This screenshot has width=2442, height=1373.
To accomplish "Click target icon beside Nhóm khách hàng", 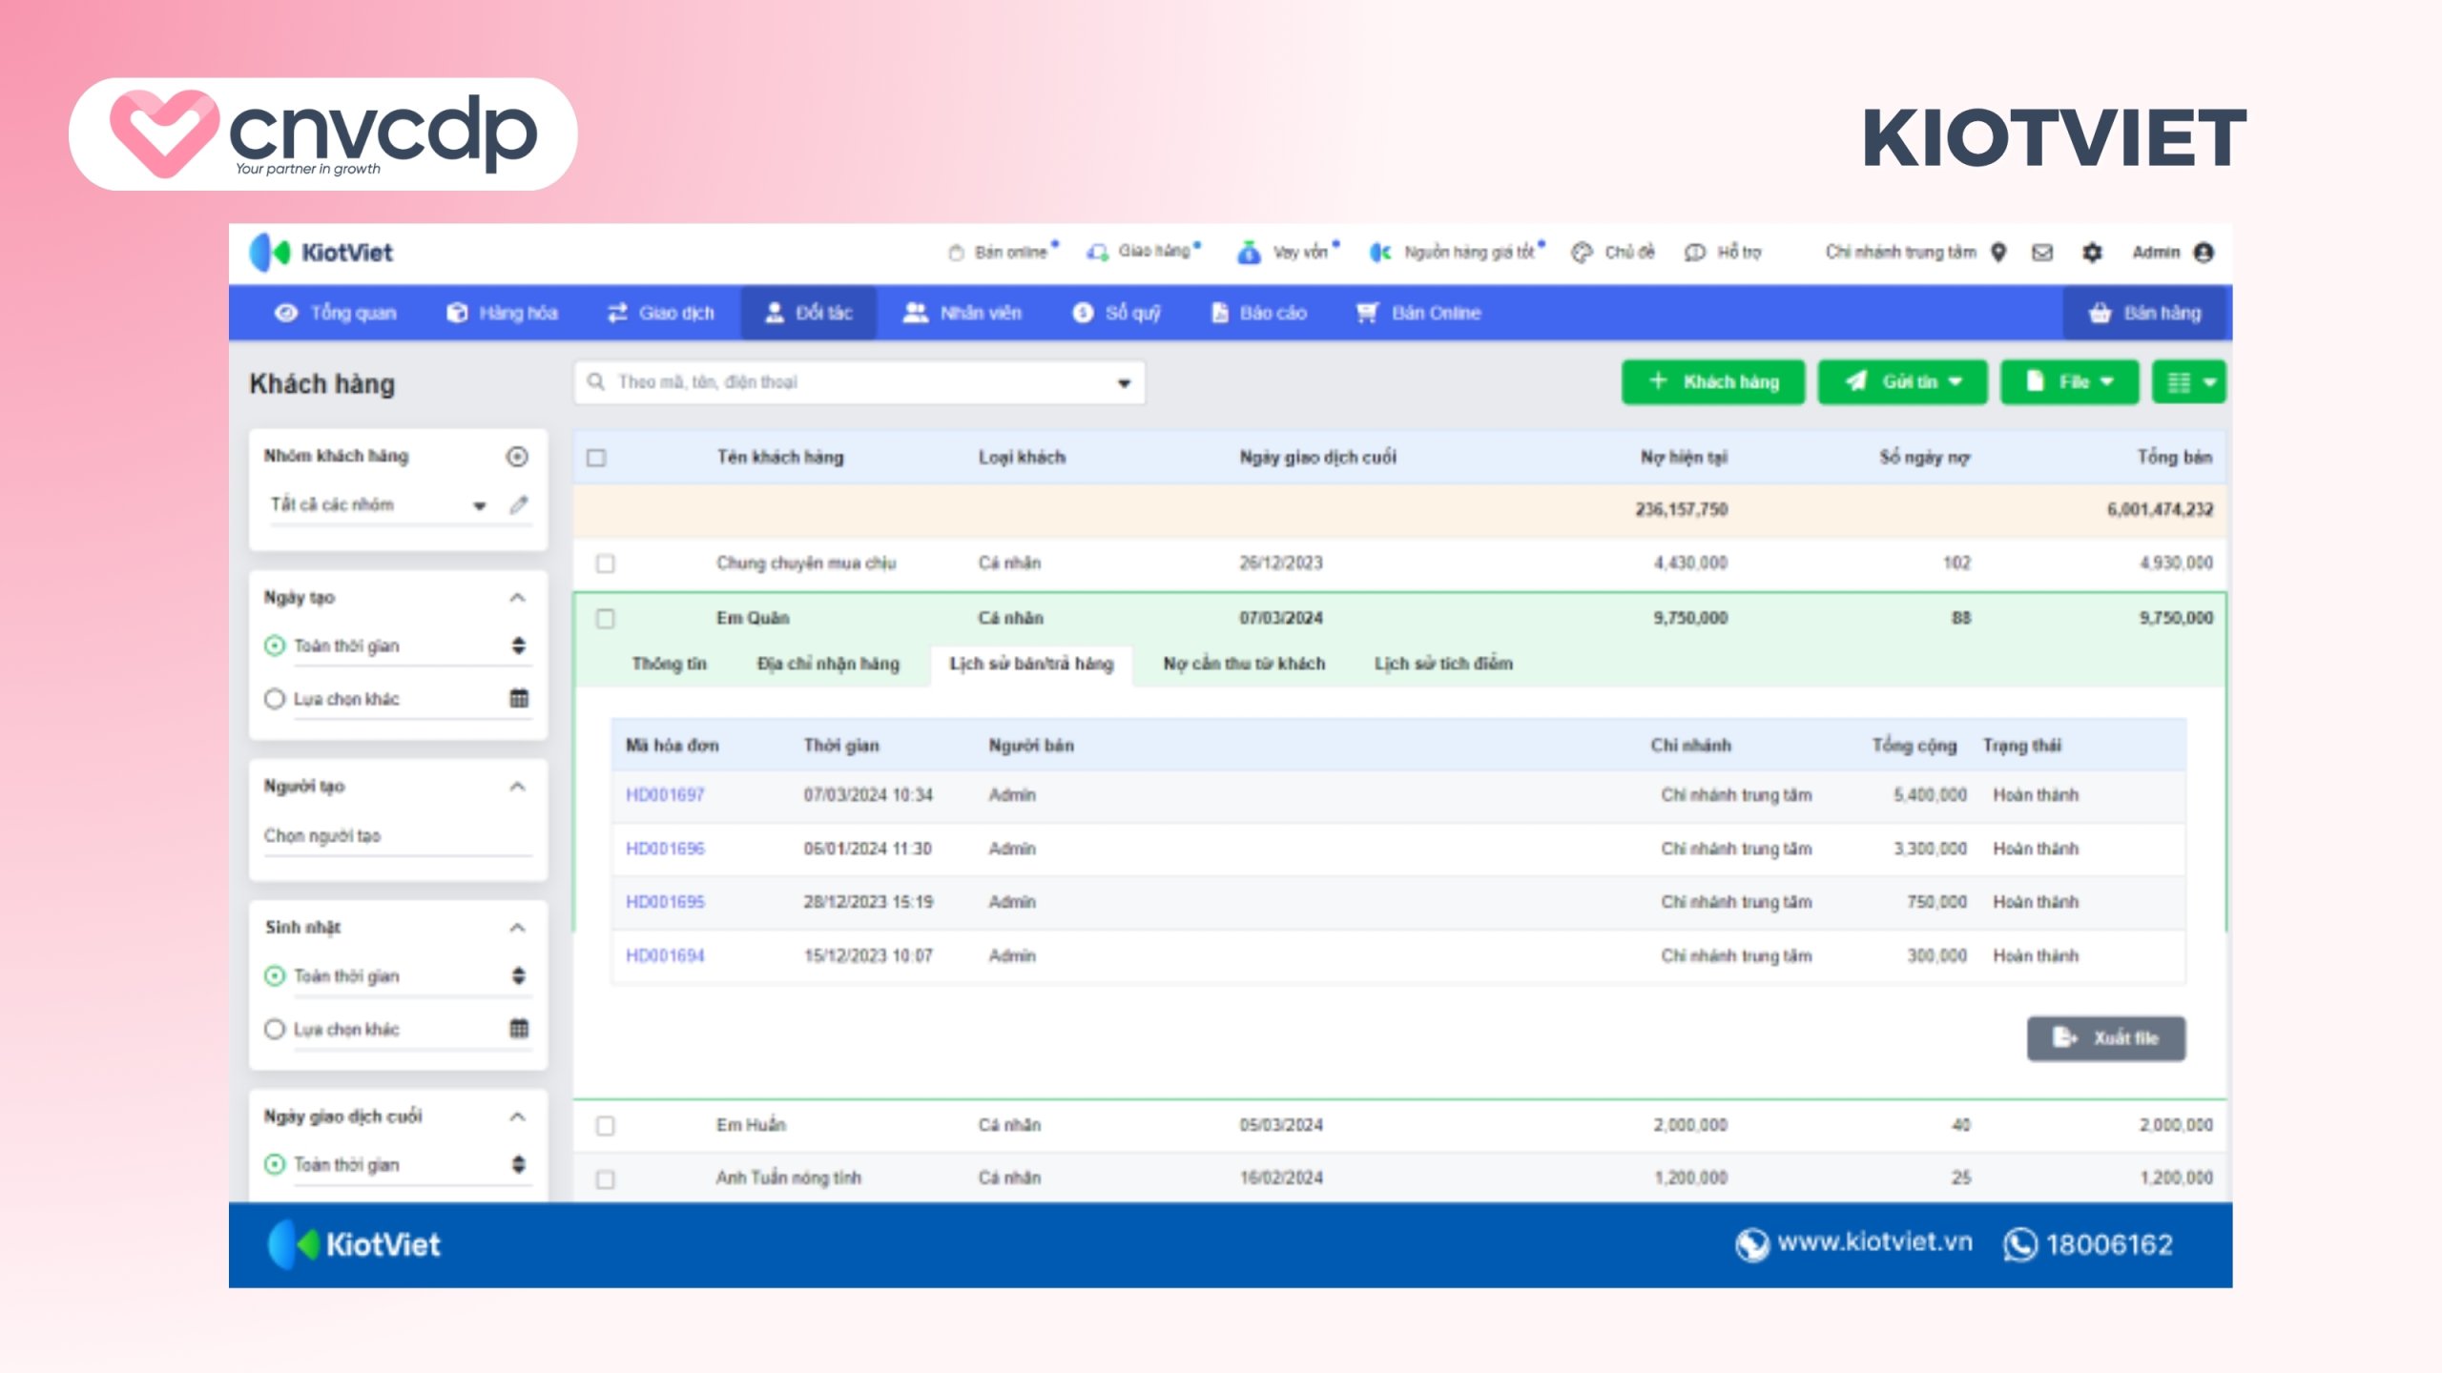I will (516, 457).
